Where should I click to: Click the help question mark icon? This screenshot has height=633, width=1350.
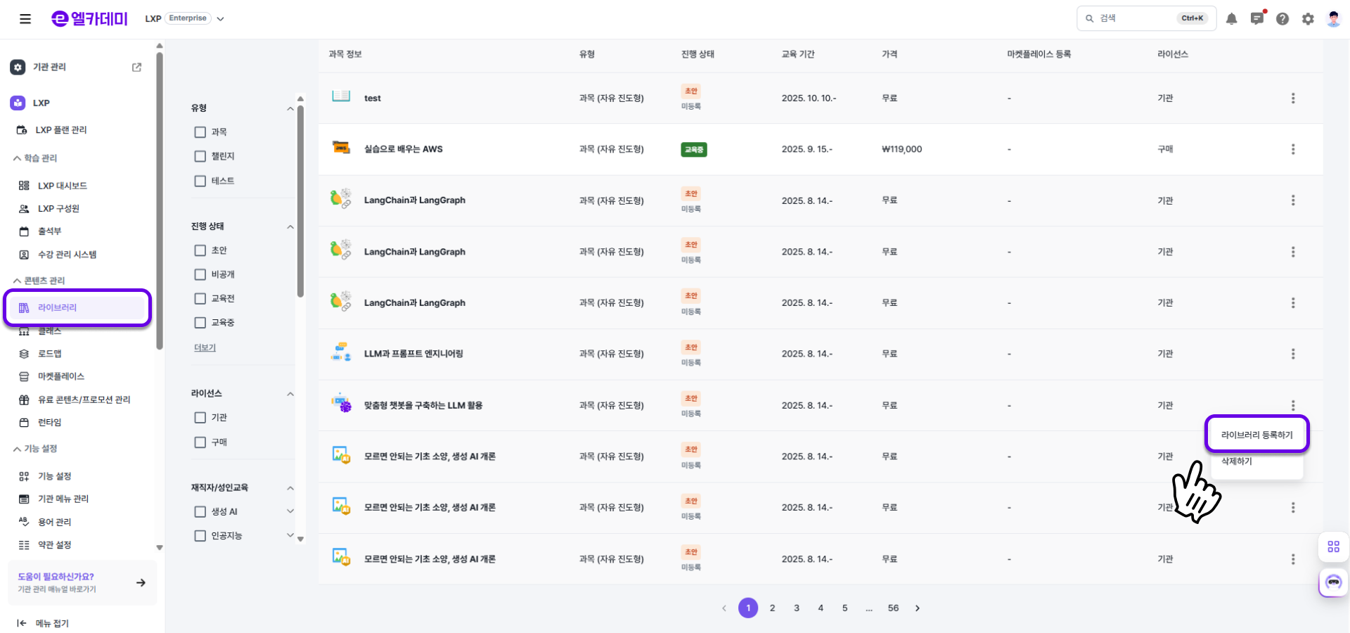(1282, 19)
